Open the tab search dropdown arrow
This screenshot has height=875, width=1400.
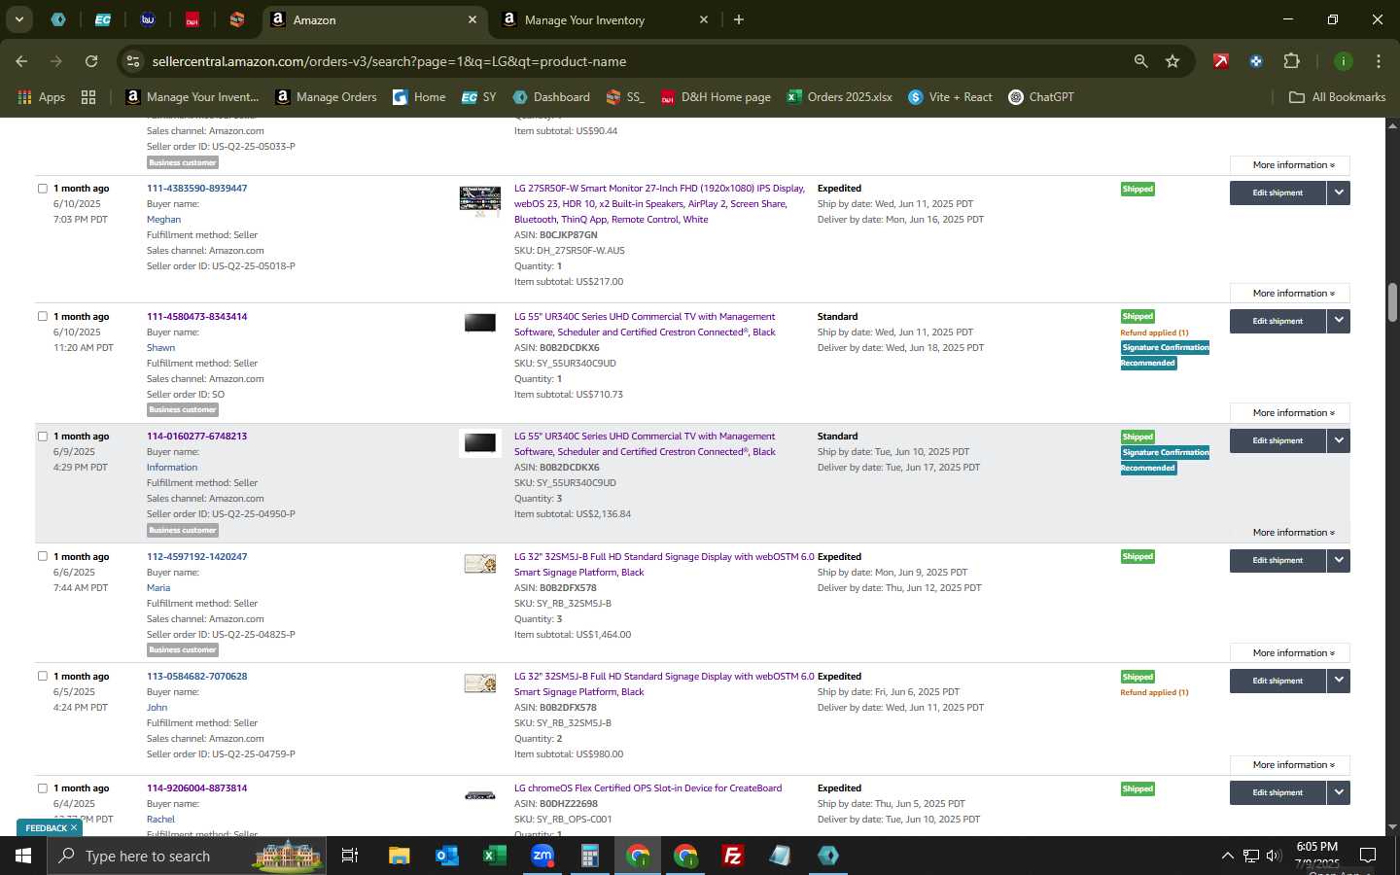pyautogui.click(x=18, y=19)
